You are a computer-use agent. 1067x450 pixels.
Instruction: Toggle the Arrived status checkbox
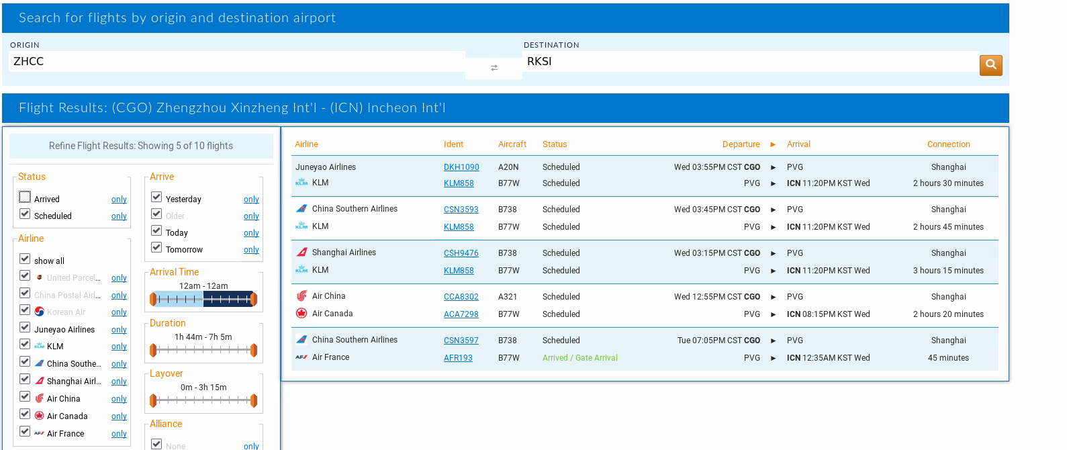(x=25, y=197)
